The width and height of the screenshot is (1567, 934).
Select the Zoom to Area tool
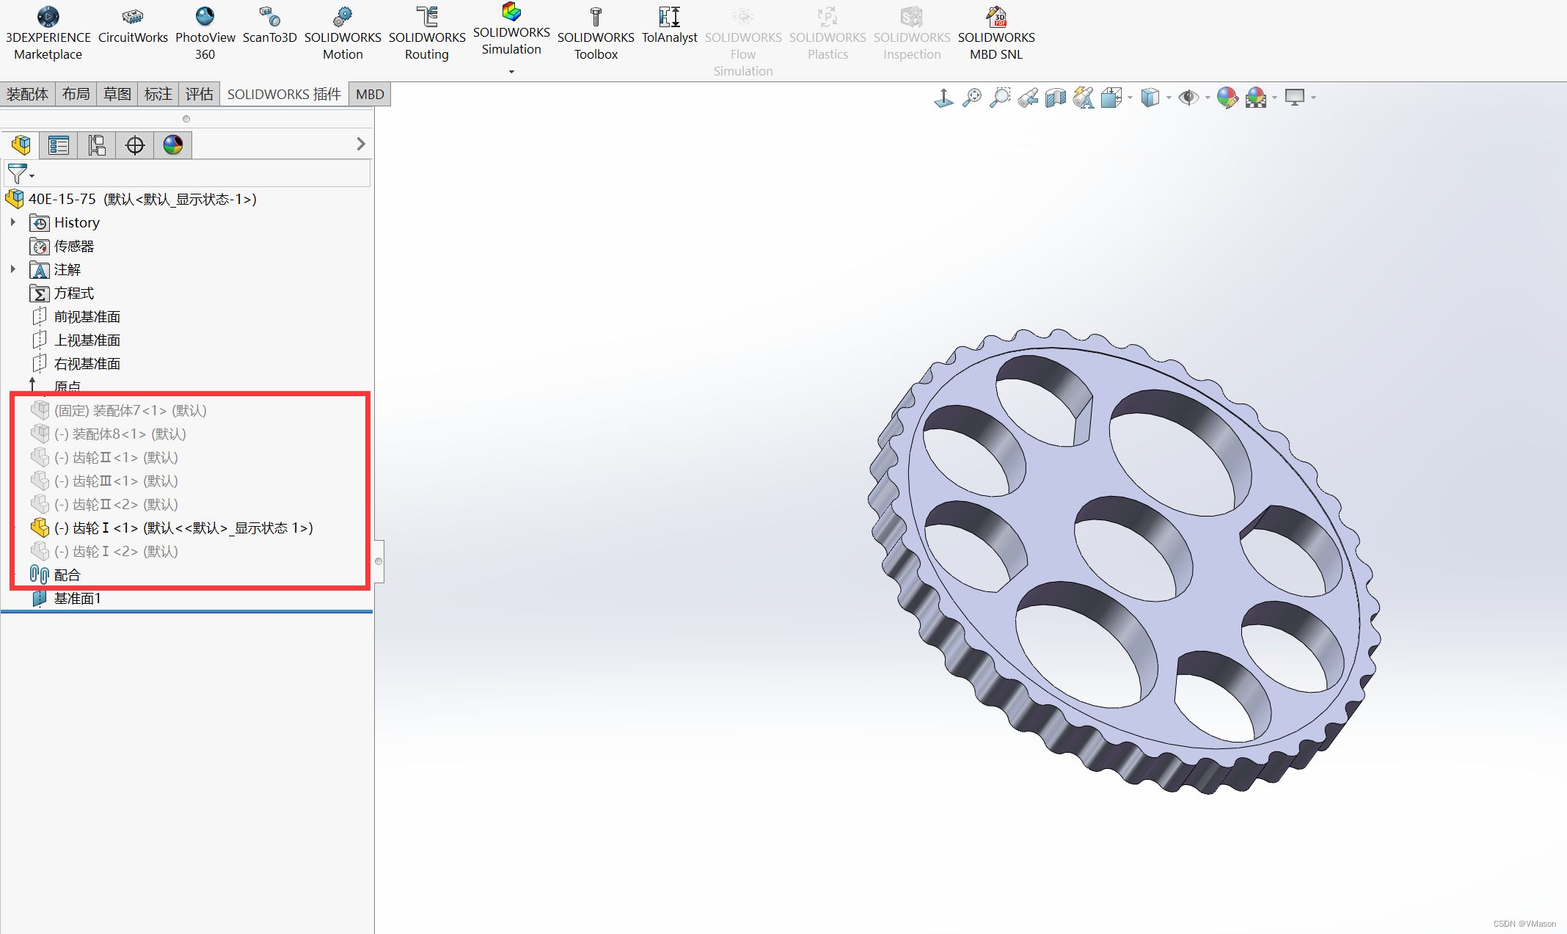1000,98
